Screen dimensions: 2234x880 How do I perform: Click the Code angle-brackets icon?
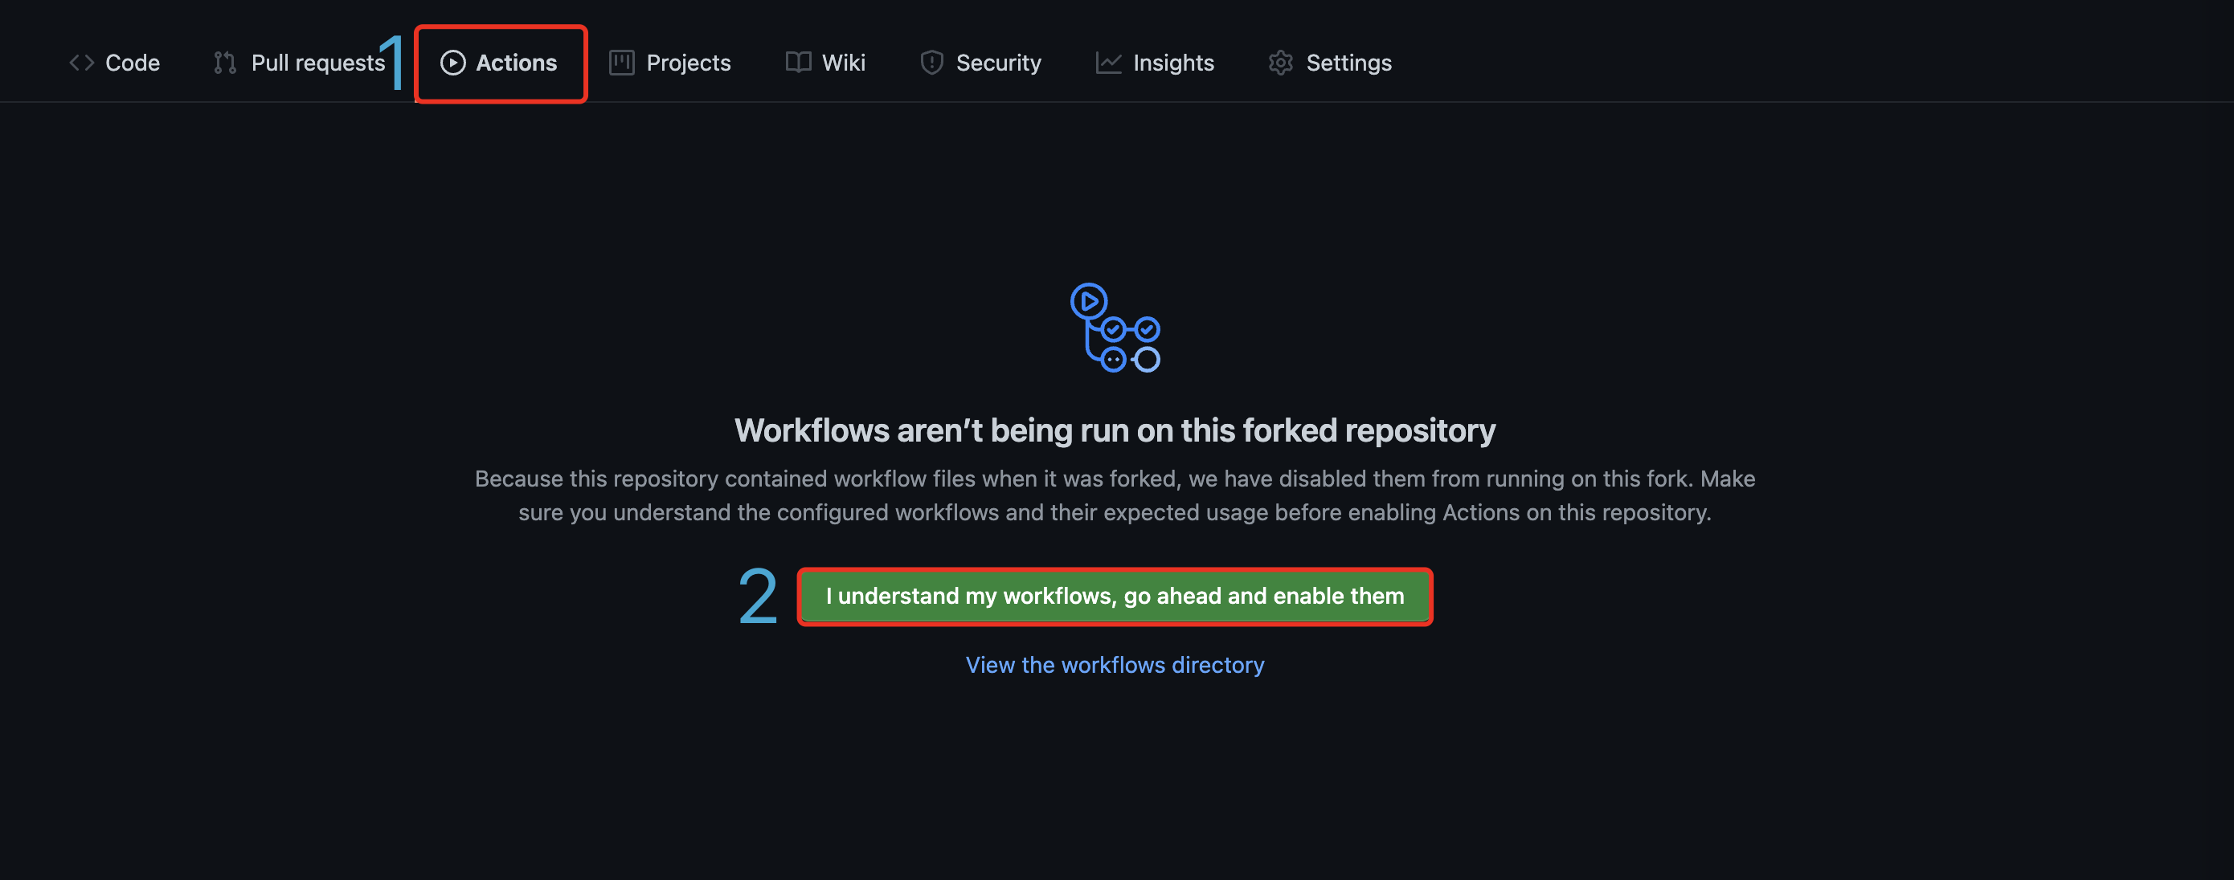[81, 63]
